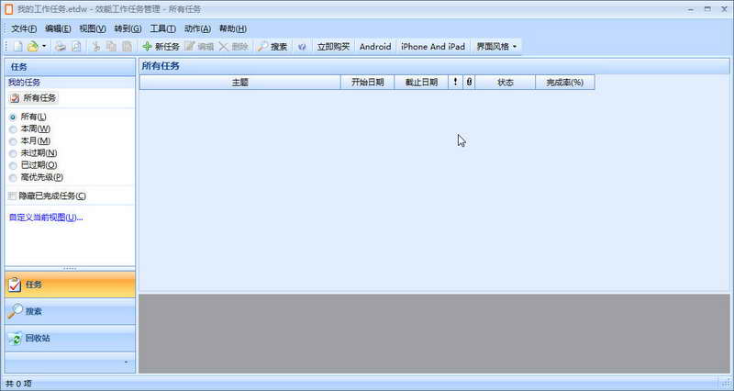Open the 视图(V) menu
734x391 pixels.
click(93, 28)
